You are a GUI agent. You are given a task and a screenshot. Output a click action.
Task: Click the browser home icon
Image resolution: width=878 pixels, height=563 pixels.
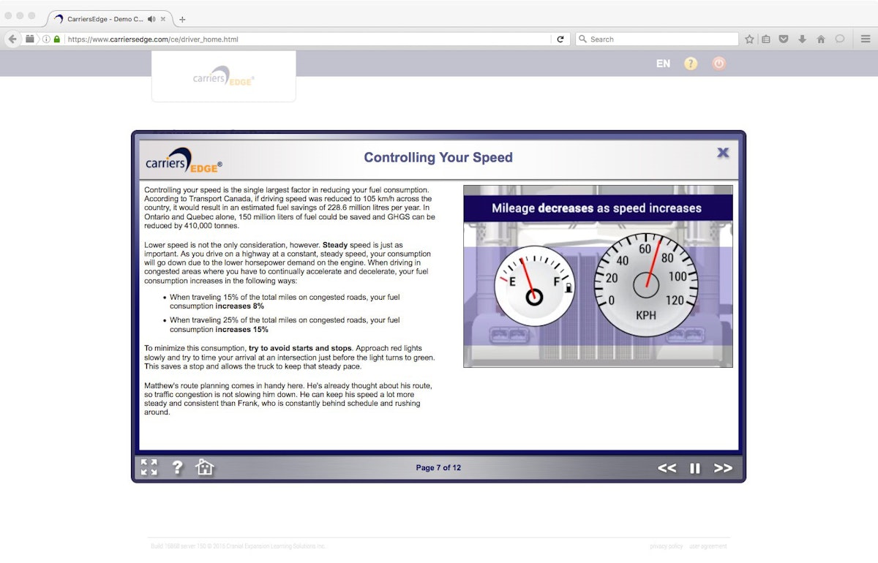819,39
